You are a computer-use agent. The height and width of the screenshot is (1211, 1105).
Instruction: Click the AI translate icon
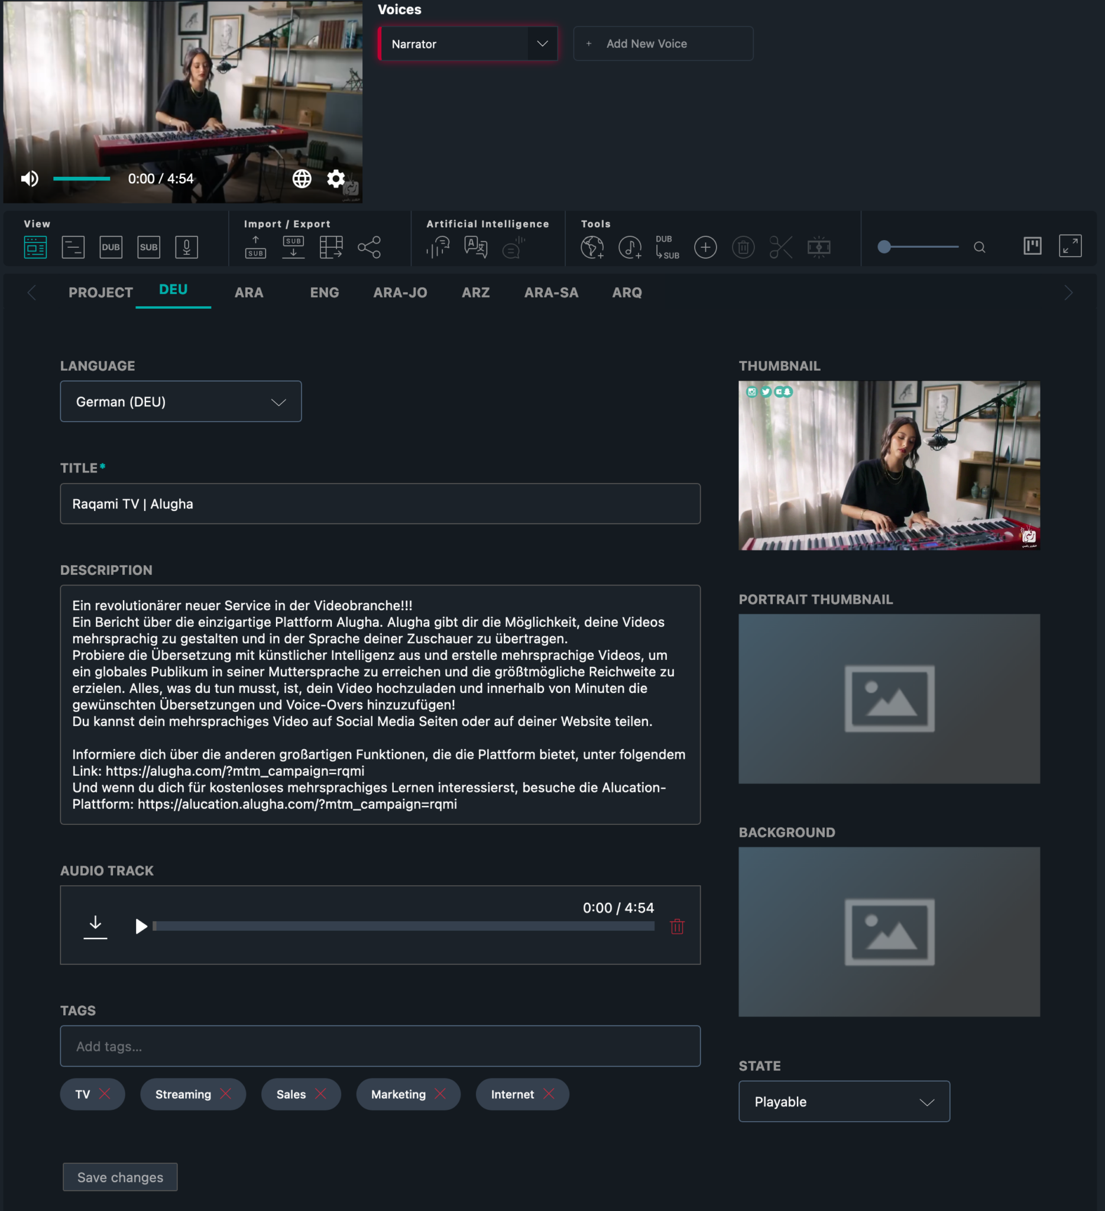(x=475, y=247)
